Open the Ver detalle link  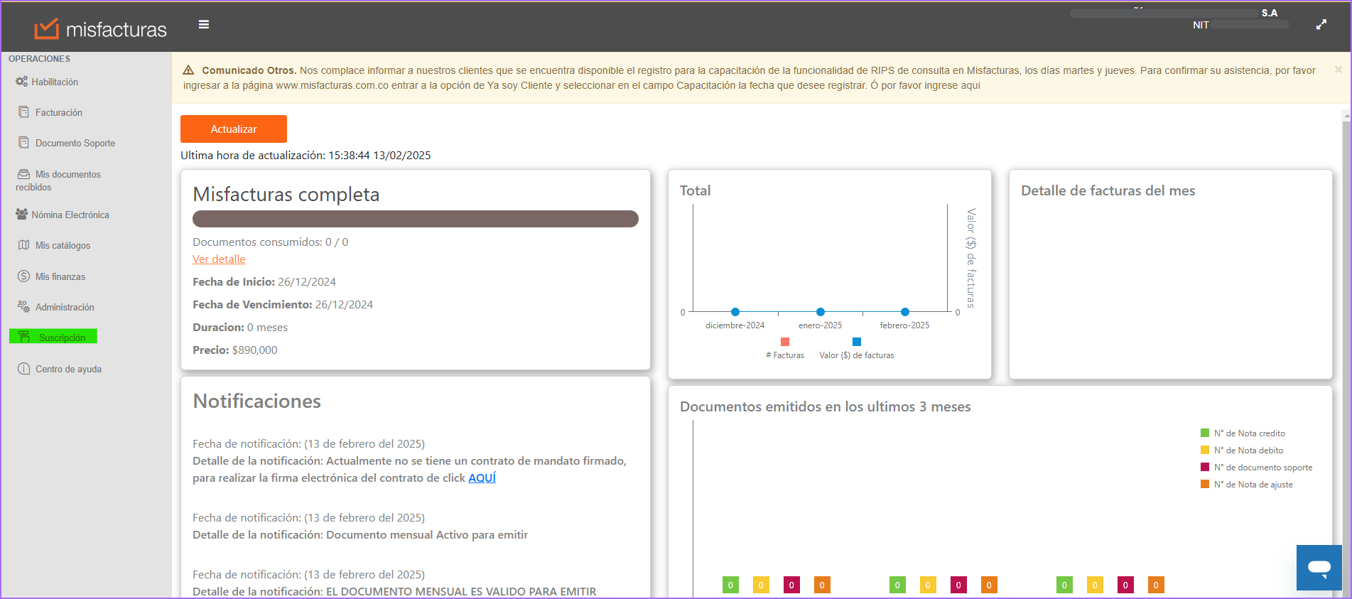pyautogui.click(x=219, y=259)
